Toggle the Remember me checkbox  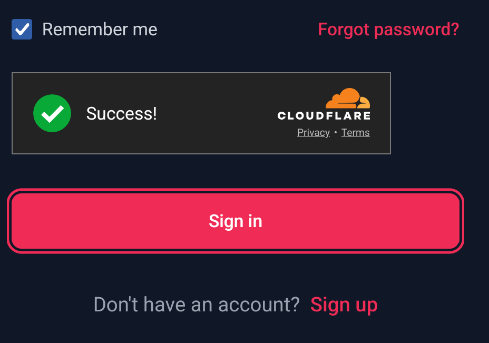point(22,30)
